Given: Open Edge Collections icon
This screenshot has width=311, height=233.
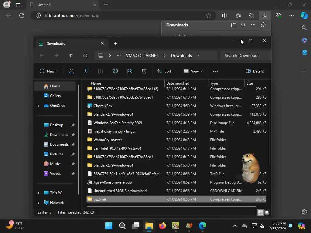Looking at the screenshot, I should pos(251,16).
